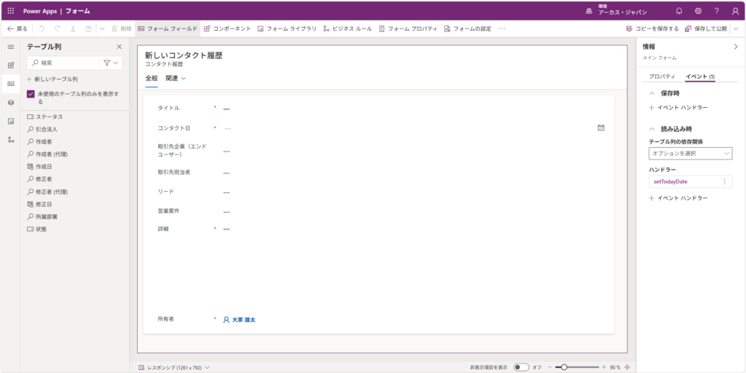The height and width of the screenshot is (373, 746).
Task: Open more options for setTodayDate handler
Action: [x=724, y=181]
